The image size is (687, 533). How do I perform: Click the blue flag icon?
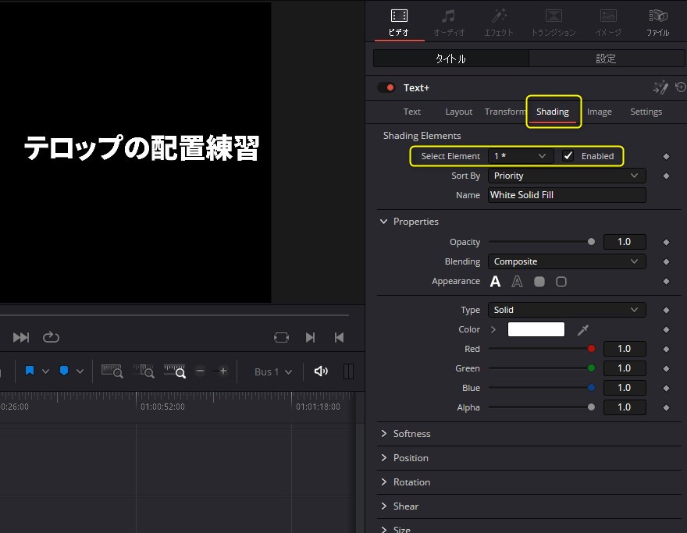pos(30,371)
